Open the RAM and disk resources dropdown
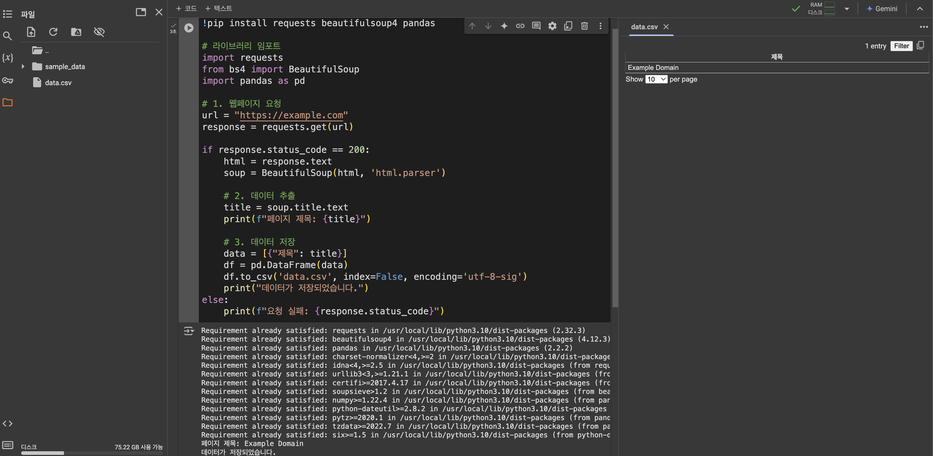933x456 pixels. click(846, 9)
